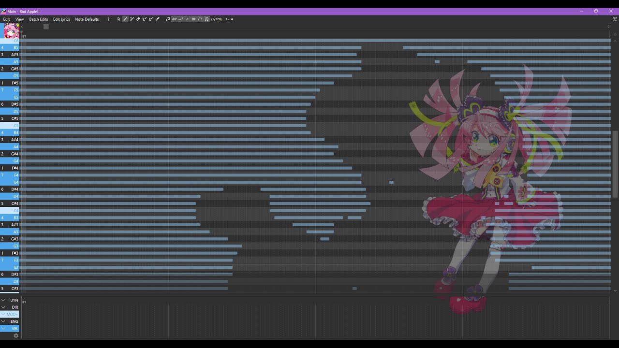The height and width of the screenshot is (348, 619).
Task: Toggle snap magnet icon
Action: click(x=206, y=19)
